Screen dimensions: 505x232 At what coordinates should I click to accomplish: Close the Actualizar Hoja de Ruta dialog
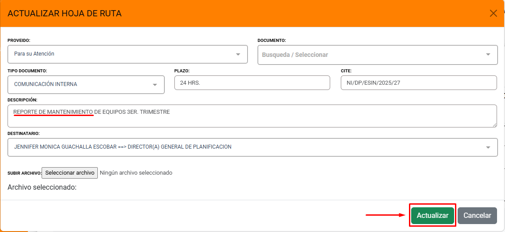[x=493, y=13]
